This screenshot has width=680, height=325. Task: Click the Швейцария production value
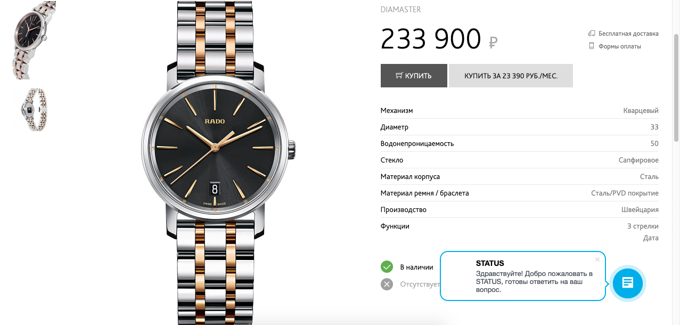pyautogui.click(x=640, y=210)
